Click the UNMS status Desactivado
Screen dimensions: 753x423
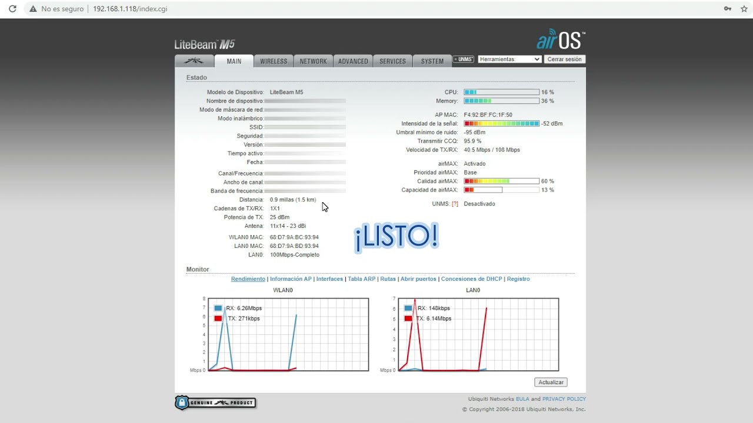pos(479,204)
